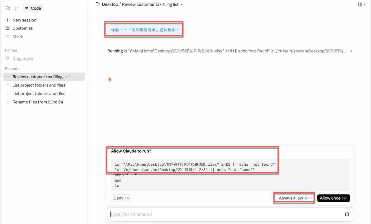Click the user message bubble in Chinese
This screenshot has height=224, width=371.
[x=144, y=30]
